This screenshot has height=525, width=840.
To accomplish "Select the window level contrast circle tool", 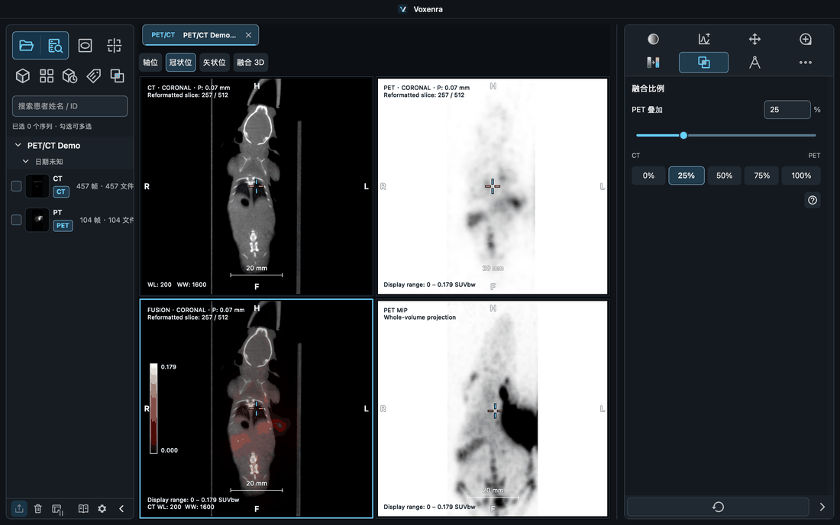I will (x=653, y=39).
